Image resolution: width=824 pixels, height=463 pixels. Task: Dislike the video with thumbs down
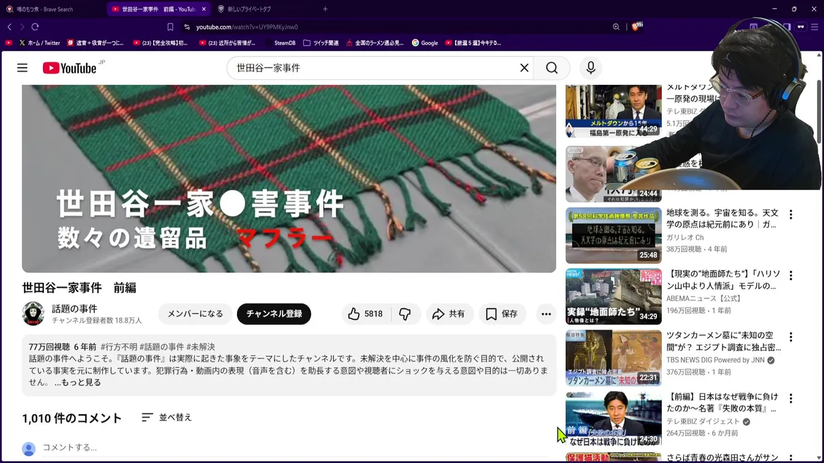coord(405,314)
